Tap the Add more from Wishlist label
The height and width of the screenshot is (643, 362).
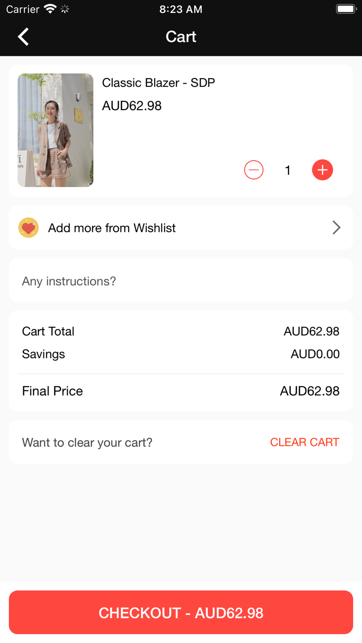[x=112, y=228]
